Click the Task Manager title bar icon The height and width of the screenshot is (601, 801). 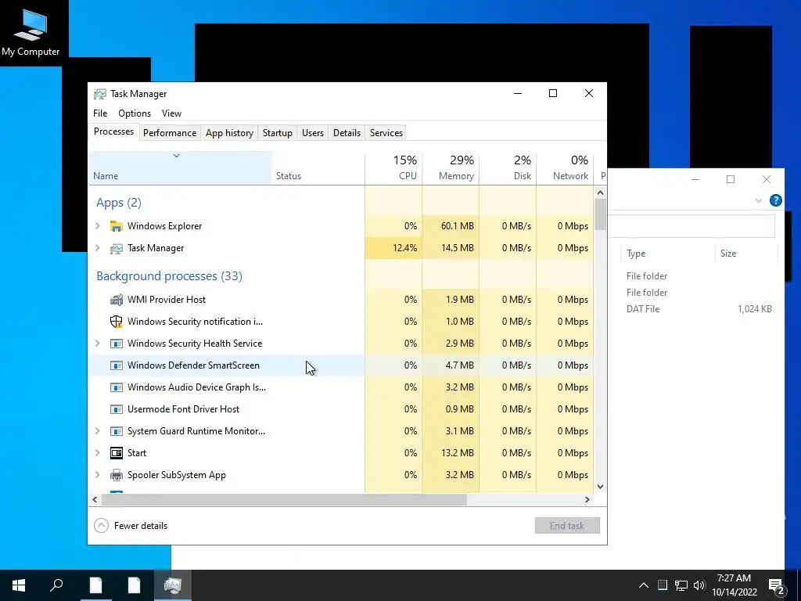(x=100, y=94)
